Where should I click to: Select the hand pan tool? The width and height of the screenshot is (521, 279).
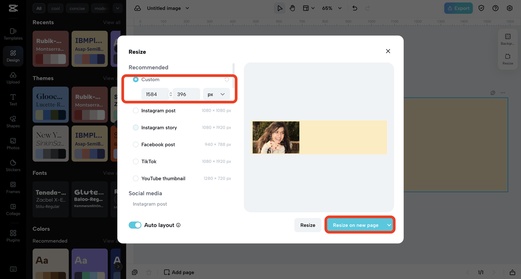[292, 8]
